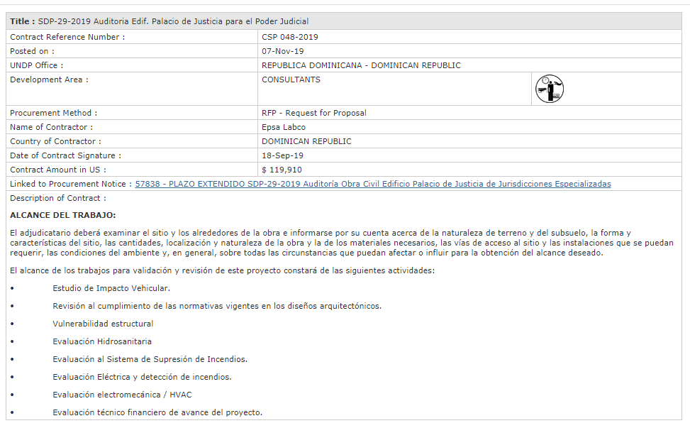Image resolution: width=690 pixels, height=428 pixels.
Task: Click the Contract Reference Number label
Action: (67, 38)
